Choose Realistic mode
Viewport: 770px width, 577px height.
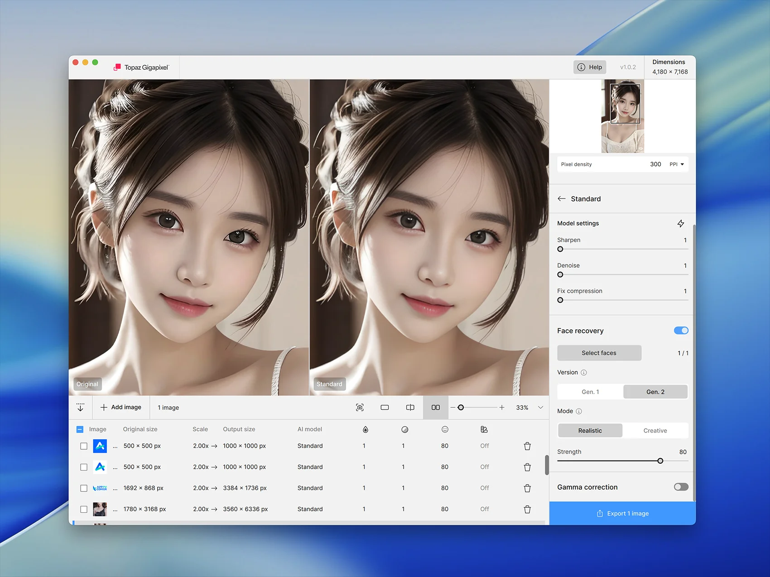click(x=590, y=431)
